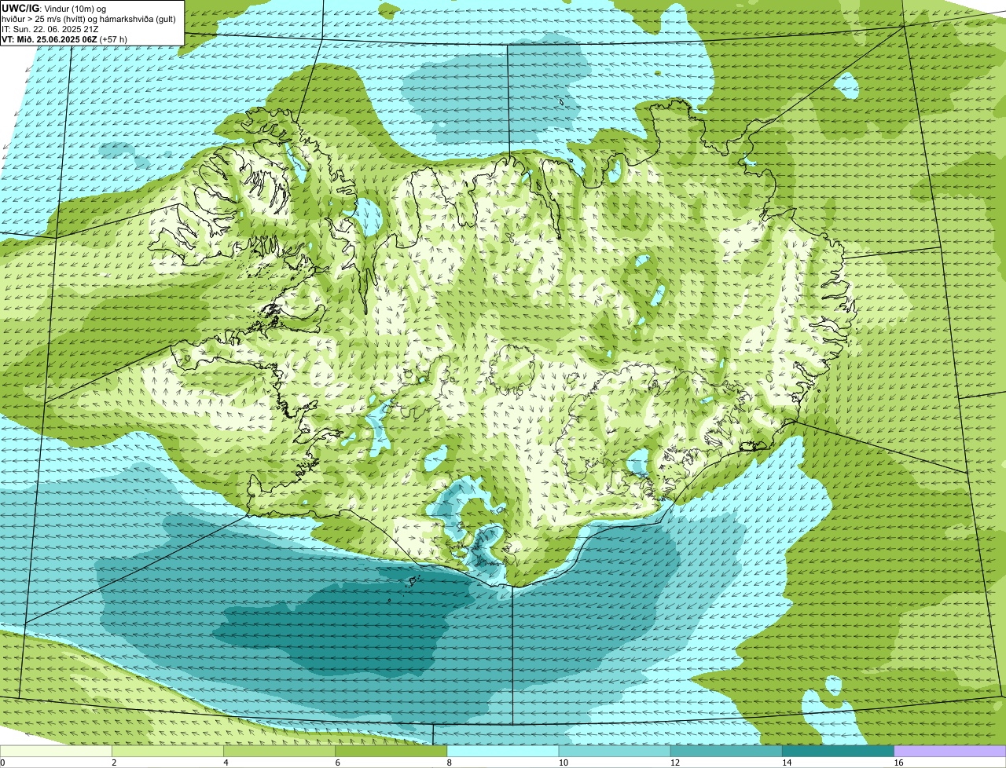
Task: Pick the 14–16 m/s dark teal colorbar swatch
Action: pyautogui.click(x=839, y=752)
